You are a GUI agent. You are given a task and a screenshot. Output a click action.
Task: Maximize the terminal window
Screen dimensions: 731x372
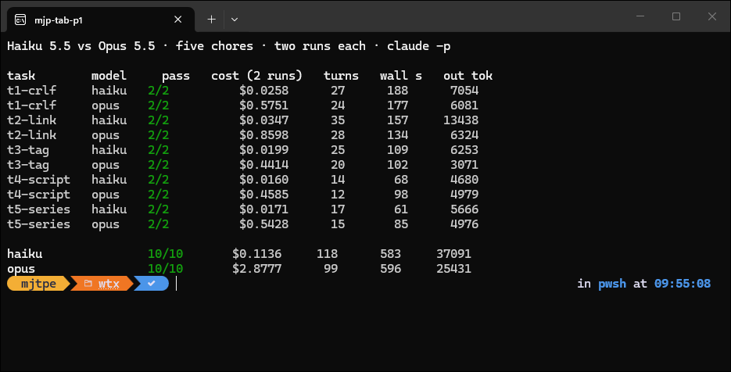coord(676,16)
